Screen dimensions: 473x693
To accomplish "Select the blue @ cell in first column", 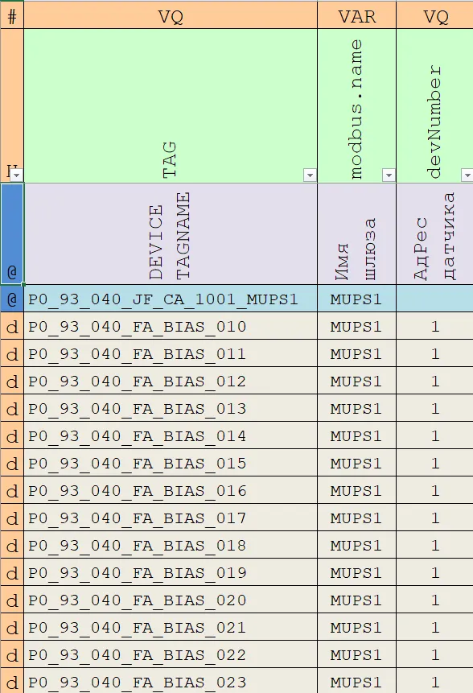I will [x=12, y=234].
